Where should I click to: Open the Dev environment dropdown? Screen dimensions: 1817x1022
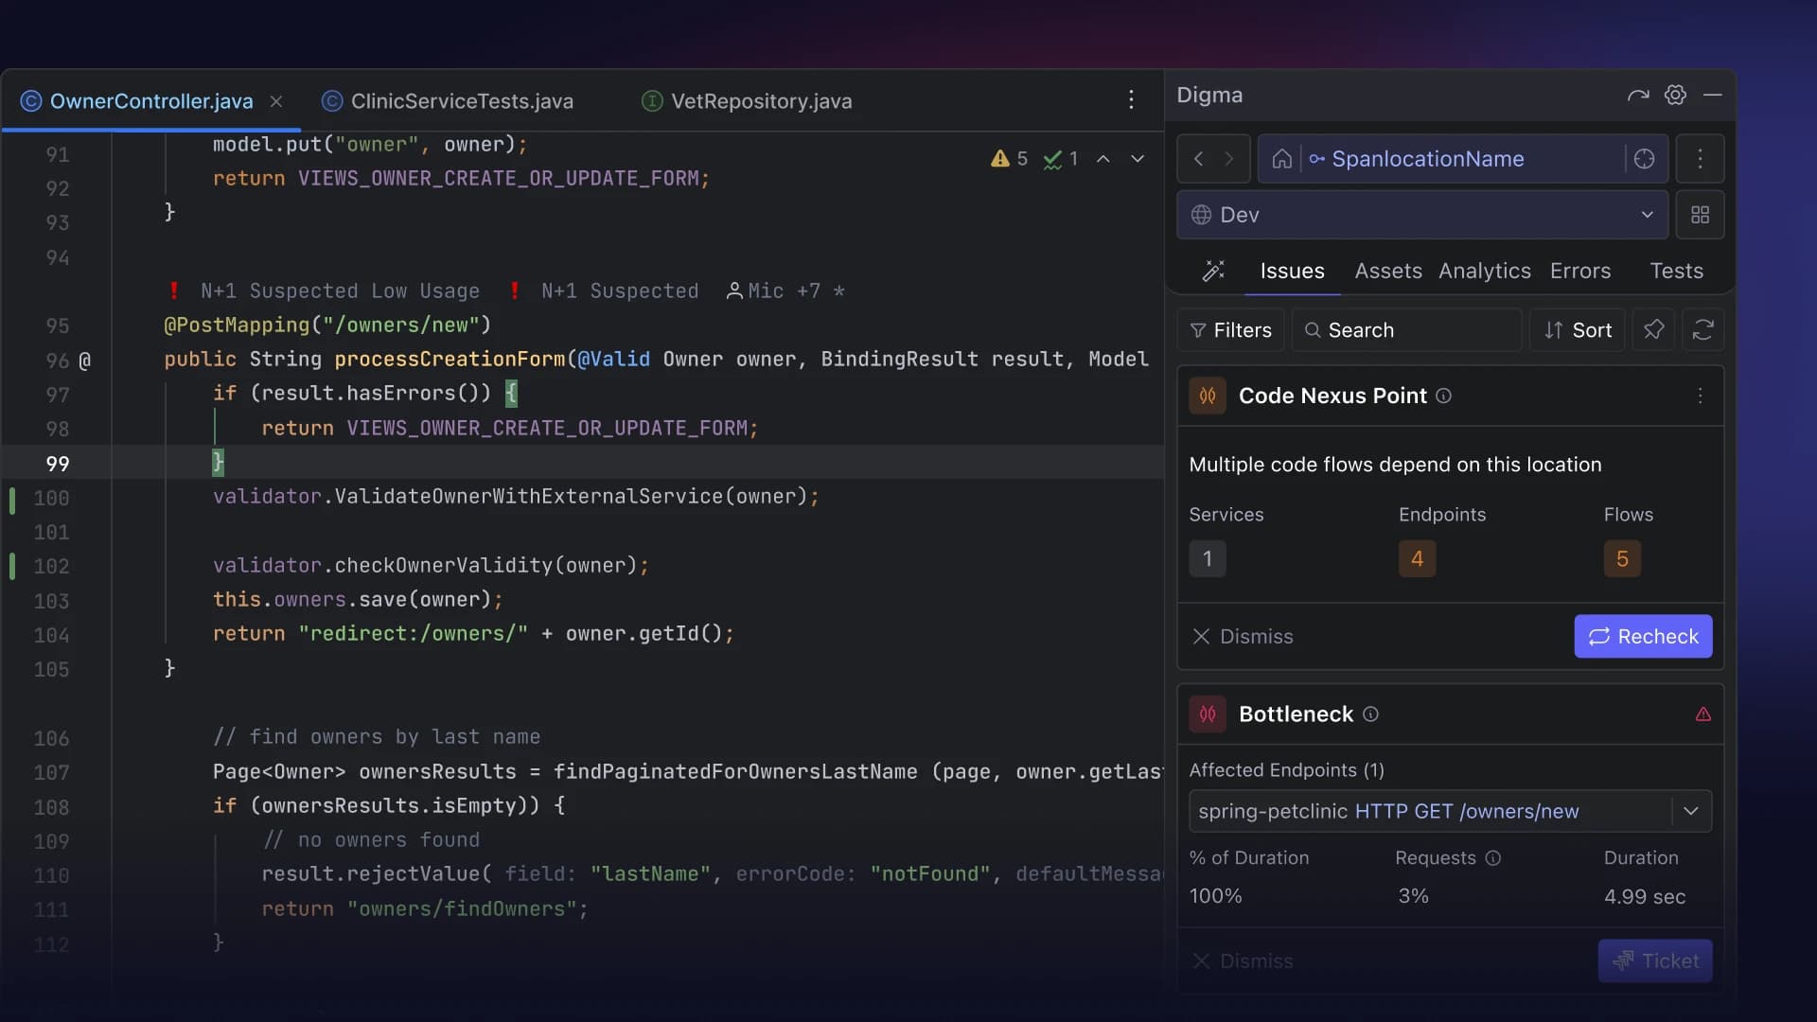[1422, 215]
